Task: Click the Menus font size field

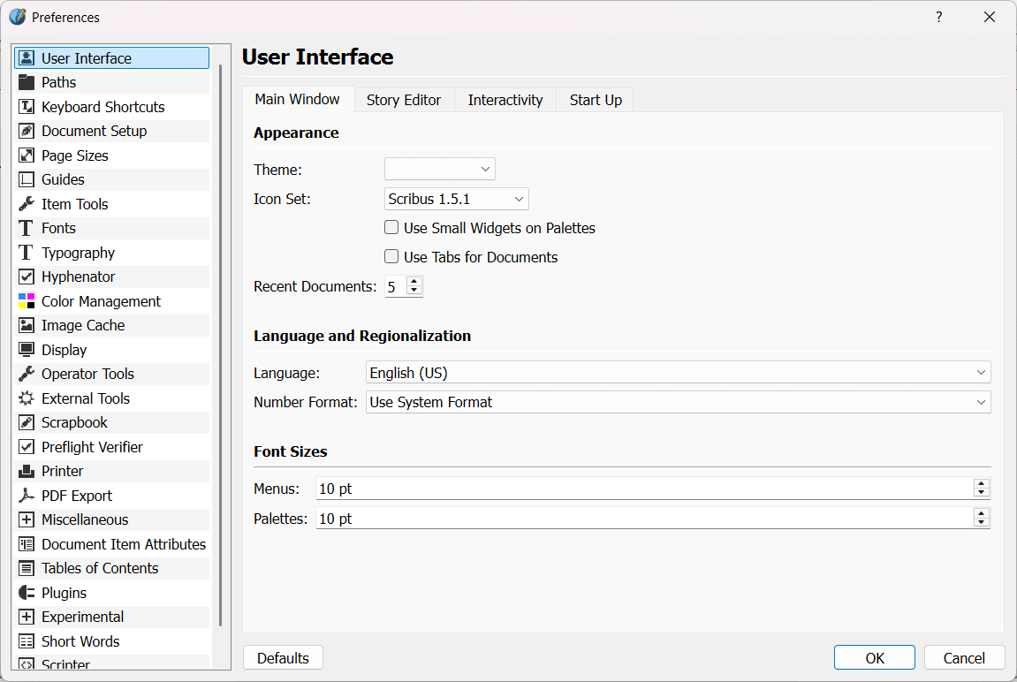Action: (x=643, y=489)
